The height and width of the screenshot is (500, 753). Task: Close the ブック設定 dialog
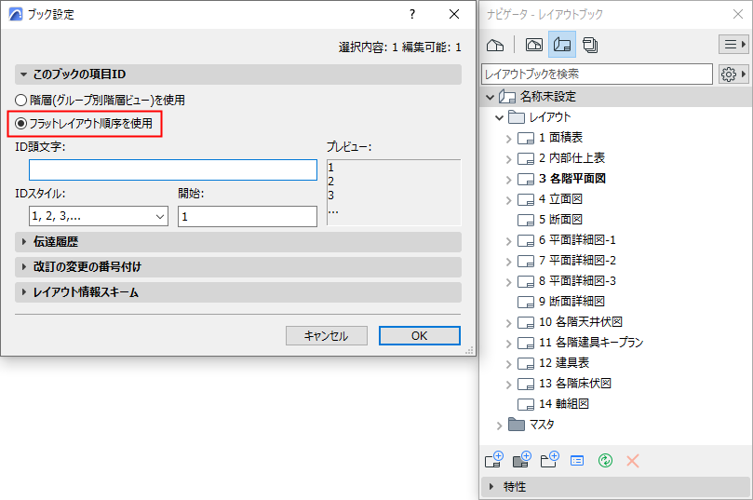tap(454, 14)
